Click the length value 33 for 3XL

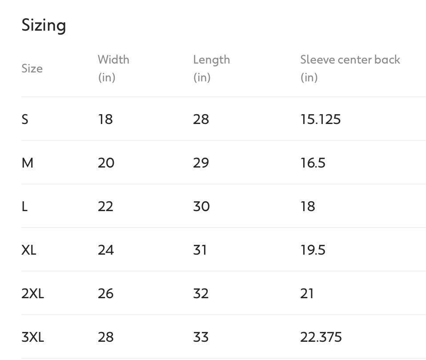tap(201, 337)
